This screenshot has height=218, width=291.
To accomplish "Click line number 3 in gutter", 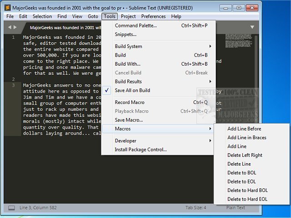I will click(13, 85).
